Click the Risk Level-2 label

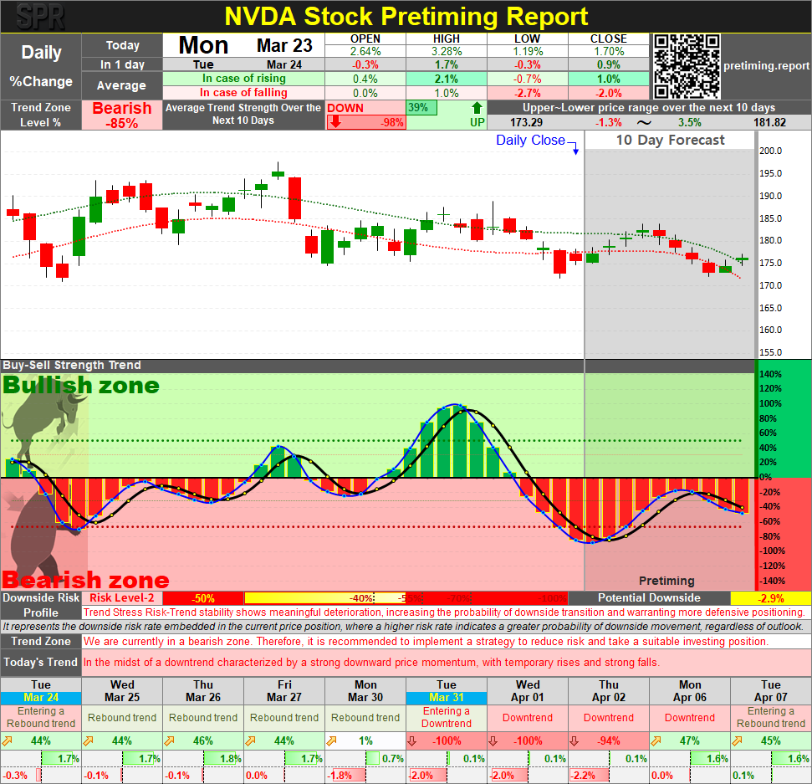122,598
